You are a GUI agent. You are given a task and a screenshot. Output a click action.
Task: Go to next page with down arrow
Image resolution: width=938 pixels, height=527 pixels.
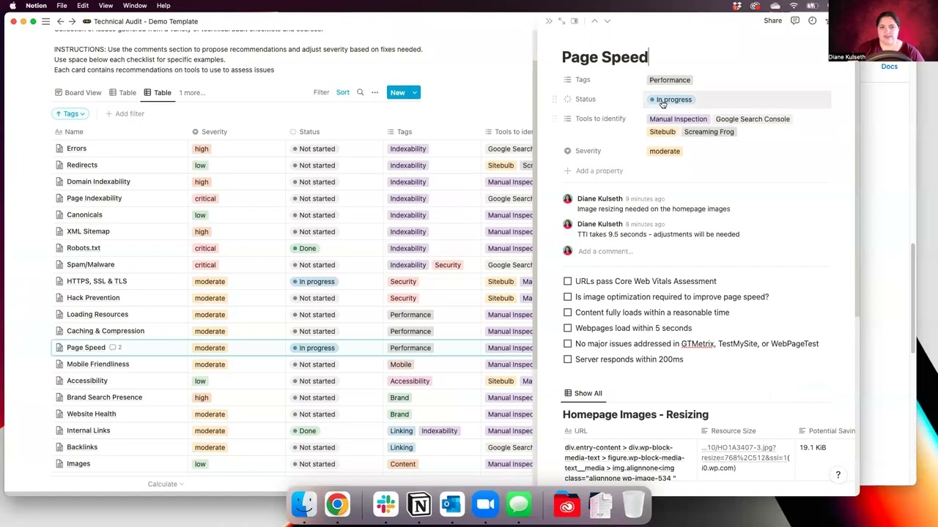pyautogui.click(x=607, y=21)
